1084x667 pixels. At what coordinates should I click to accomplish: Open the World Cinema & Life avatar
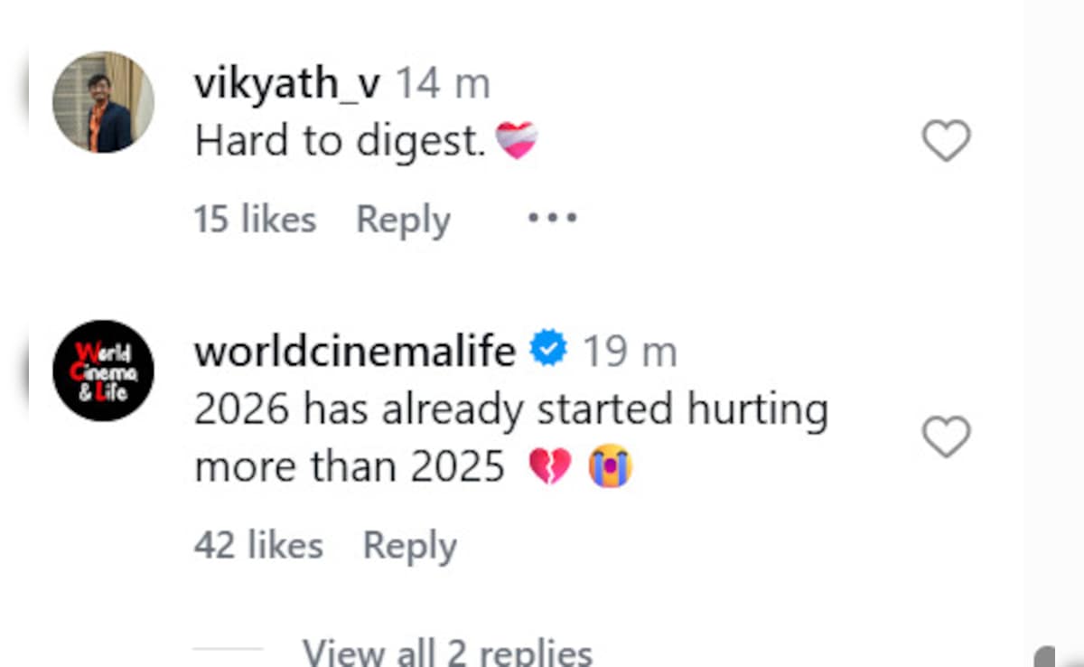[x=103, y=371]
